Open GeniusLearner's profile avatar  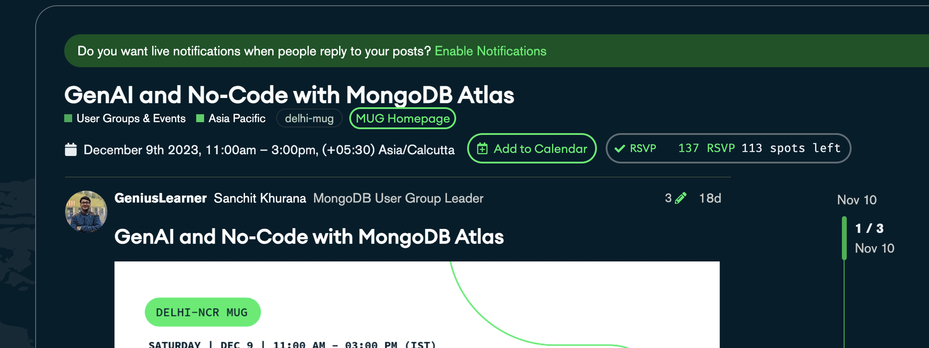point(86,211)
